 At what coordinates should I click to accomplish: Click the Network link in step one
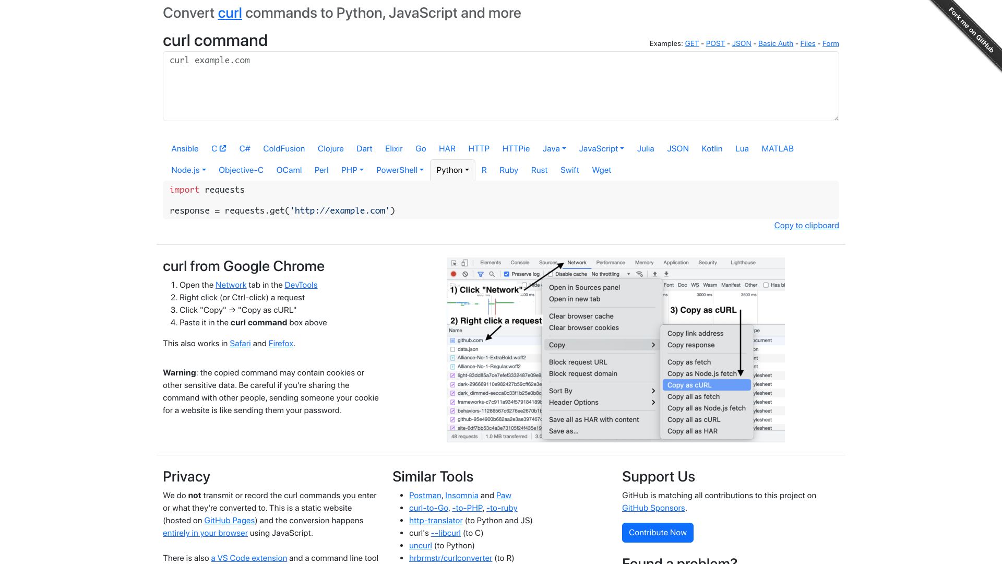click(x=231, y=285)
